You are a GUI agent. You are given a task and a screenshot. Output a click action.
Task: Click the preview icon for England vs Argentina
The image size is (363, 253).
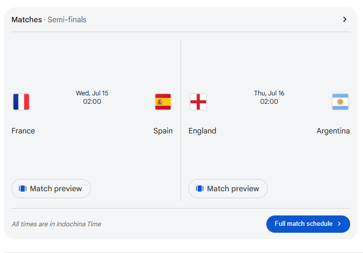[200, 189]
